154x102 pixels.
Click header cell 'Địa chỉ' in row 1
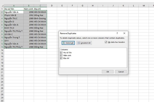coord(40,9)
